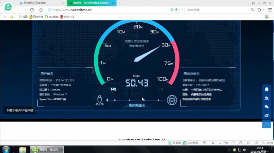Go to the browser home page
The image size is (274, 153).
(41, 10)
